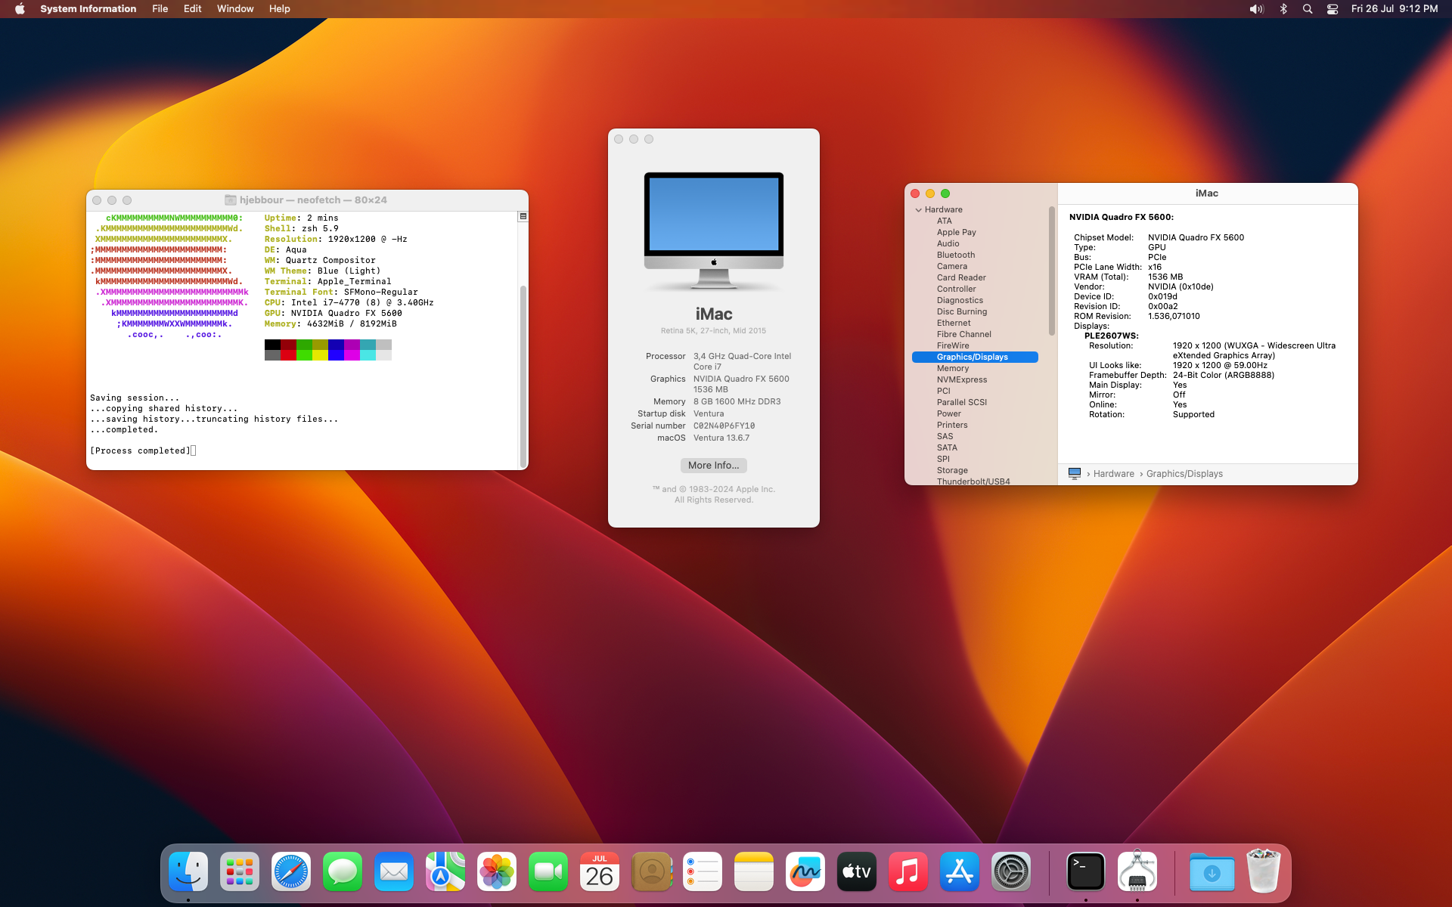Collapse the Hardware section chevron
Screen dimensions: 1452x907
click(x=918, y=210)
